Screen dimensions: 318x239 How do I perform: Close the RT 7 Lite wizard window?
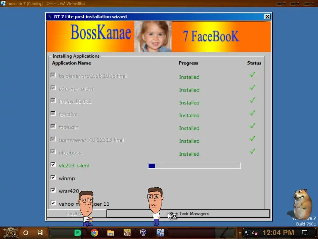click(x=267, y=16)
